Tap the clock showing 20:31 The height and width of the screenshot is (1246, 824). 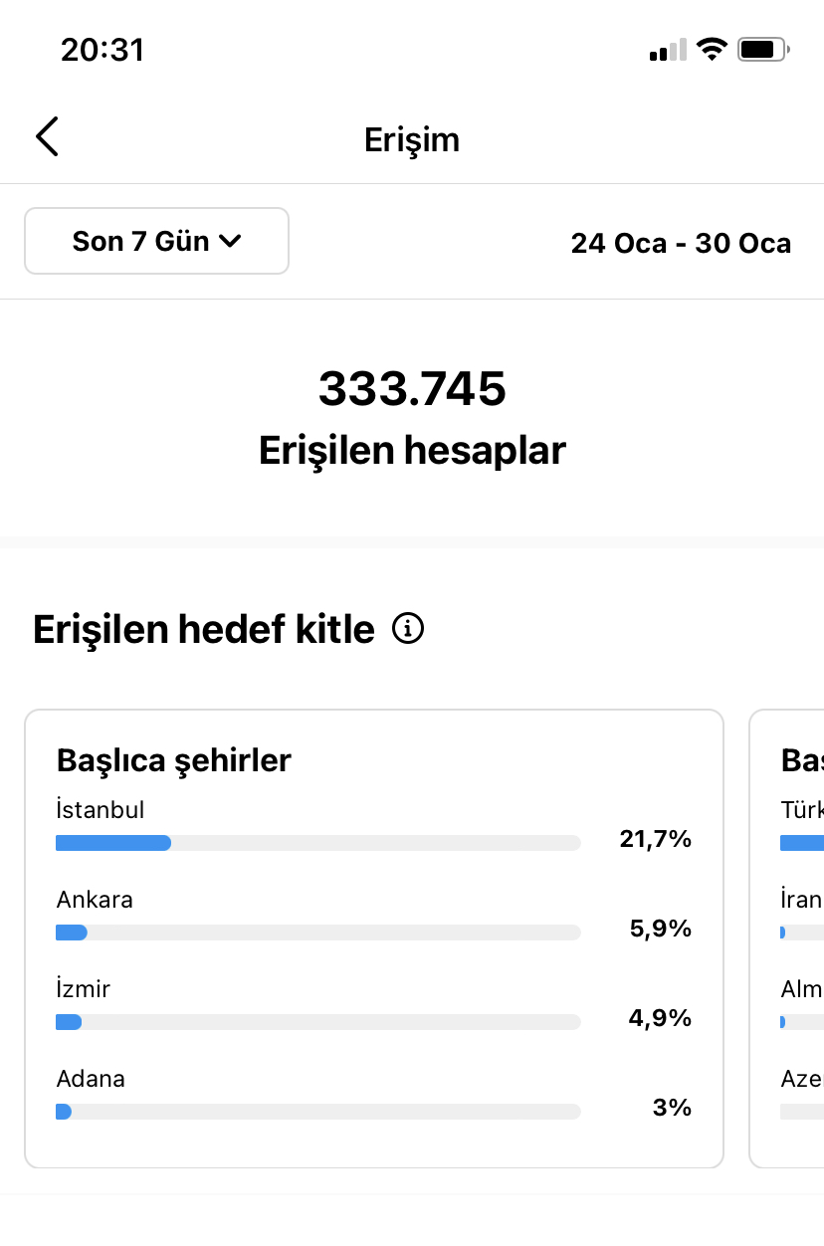(x=103, y=50)
